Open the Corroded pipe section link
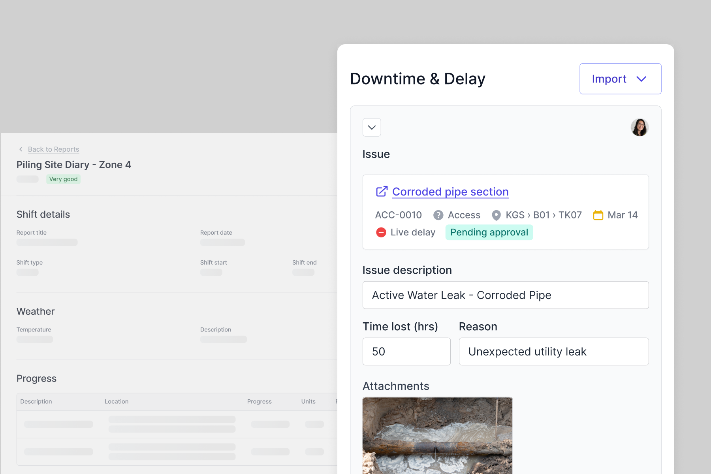 (x=450, y=192)
